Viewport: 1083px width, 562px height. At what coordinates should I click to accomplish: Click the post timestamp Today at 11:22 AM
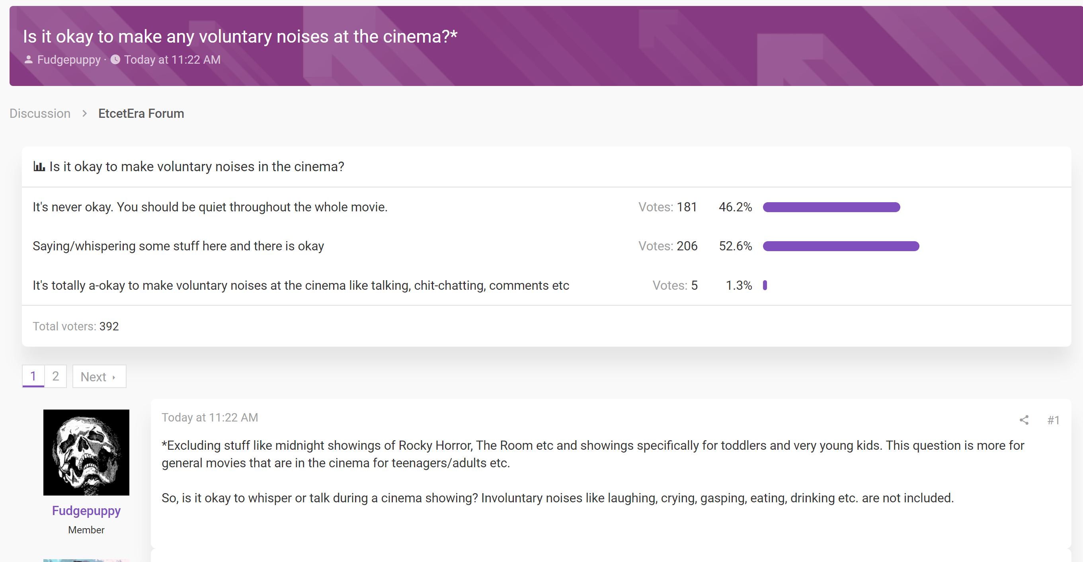tap(210, 418)
